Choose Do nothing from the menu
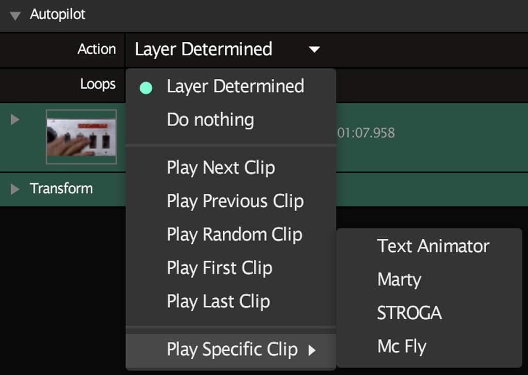This screenshot has width=528, height=375. tap(210, 120)
